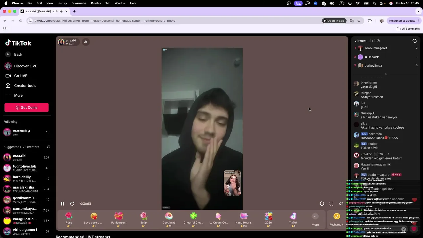Open All Bookmarks folder
423x238 pixels.
point(408,29)
